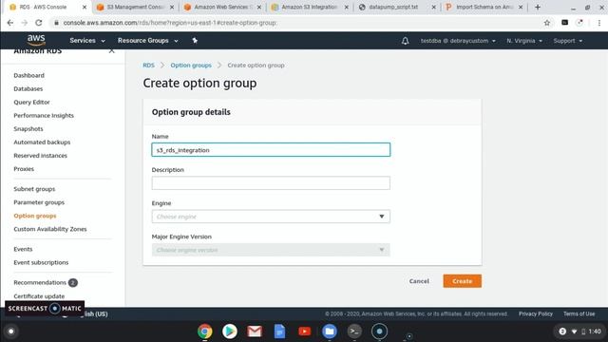Open the screen recorder app on shelf

[379, 332]
